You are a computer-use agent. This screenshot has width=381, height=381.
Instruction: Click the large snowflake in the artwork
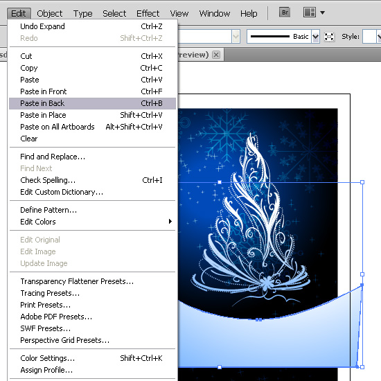coord(226,134)
